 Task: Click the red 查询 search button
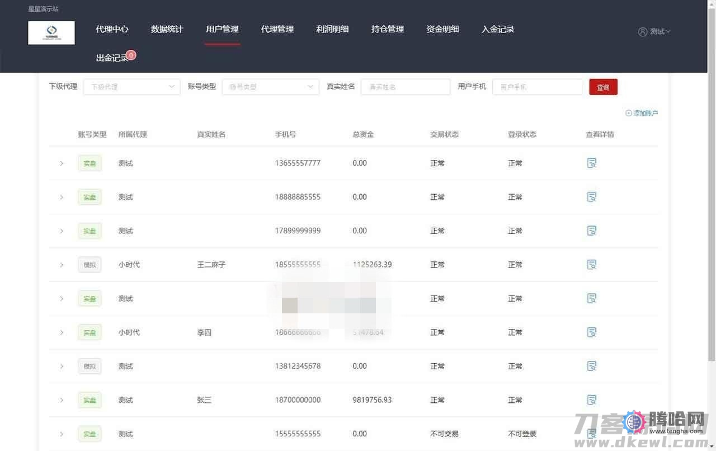[x=603, y=87]
